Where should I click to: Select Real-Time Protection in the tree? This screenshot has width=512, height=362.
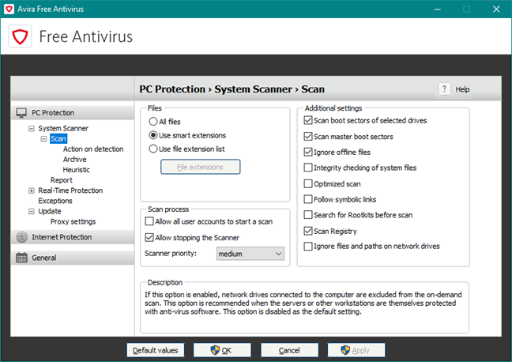pos(70,190)
